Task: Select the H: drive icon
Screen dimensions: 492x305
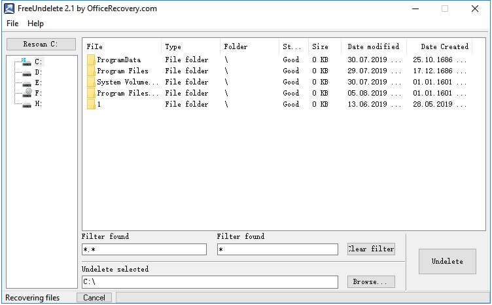Action: click(x=27, y=104)
